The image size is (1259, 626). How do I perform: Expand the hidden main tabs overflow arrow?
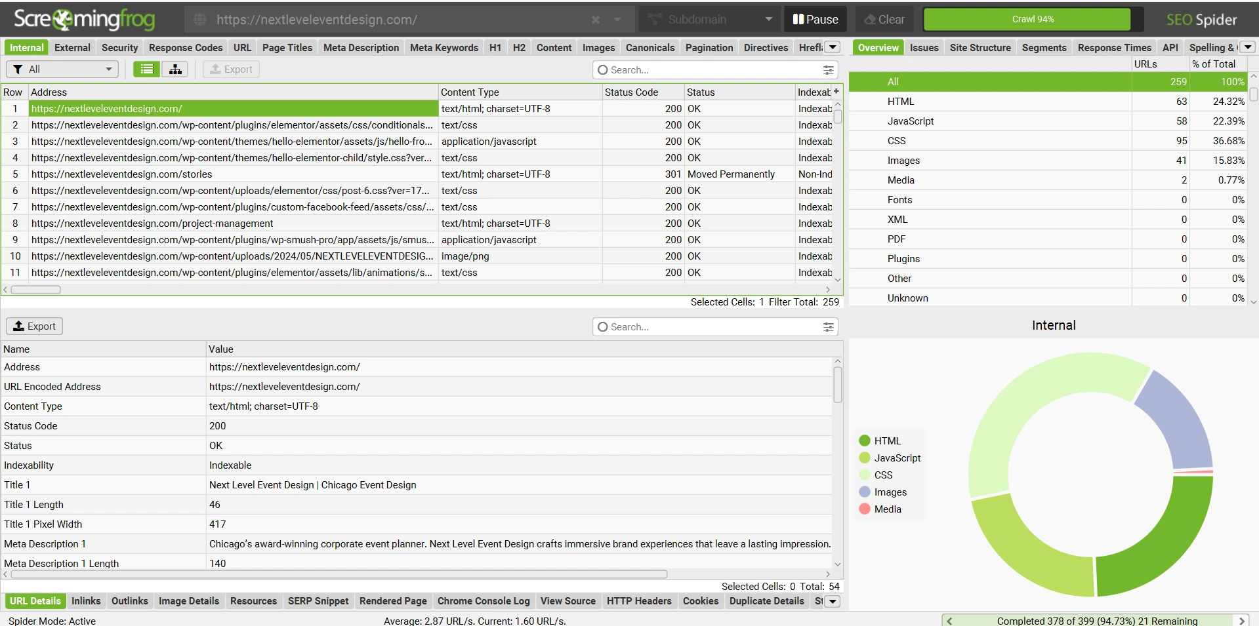[x=833, y=47]
